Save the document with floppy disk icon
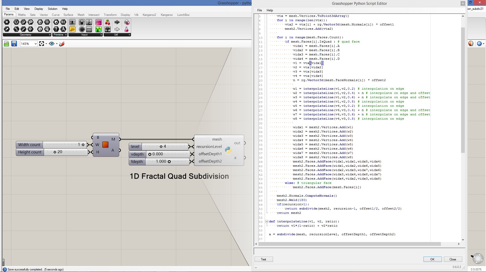This screenshot has width=486, height=272. [x=14, y=44]
